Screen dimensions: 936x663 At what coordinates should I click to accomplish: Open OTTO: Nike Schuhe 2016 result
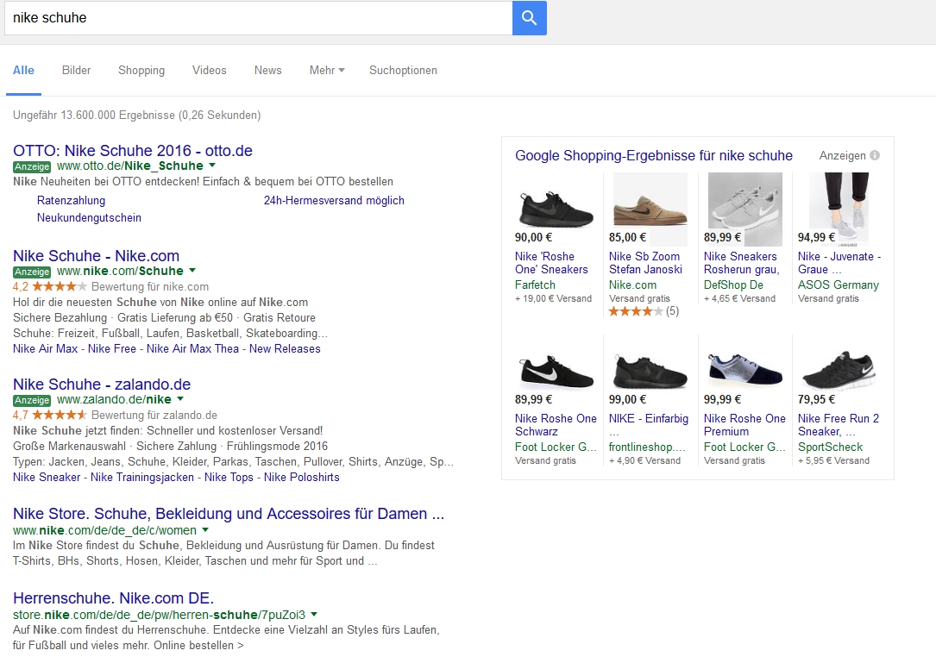pos(133,150)
